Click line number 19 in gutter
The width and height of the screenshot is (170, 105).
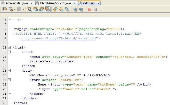point(5,84)
